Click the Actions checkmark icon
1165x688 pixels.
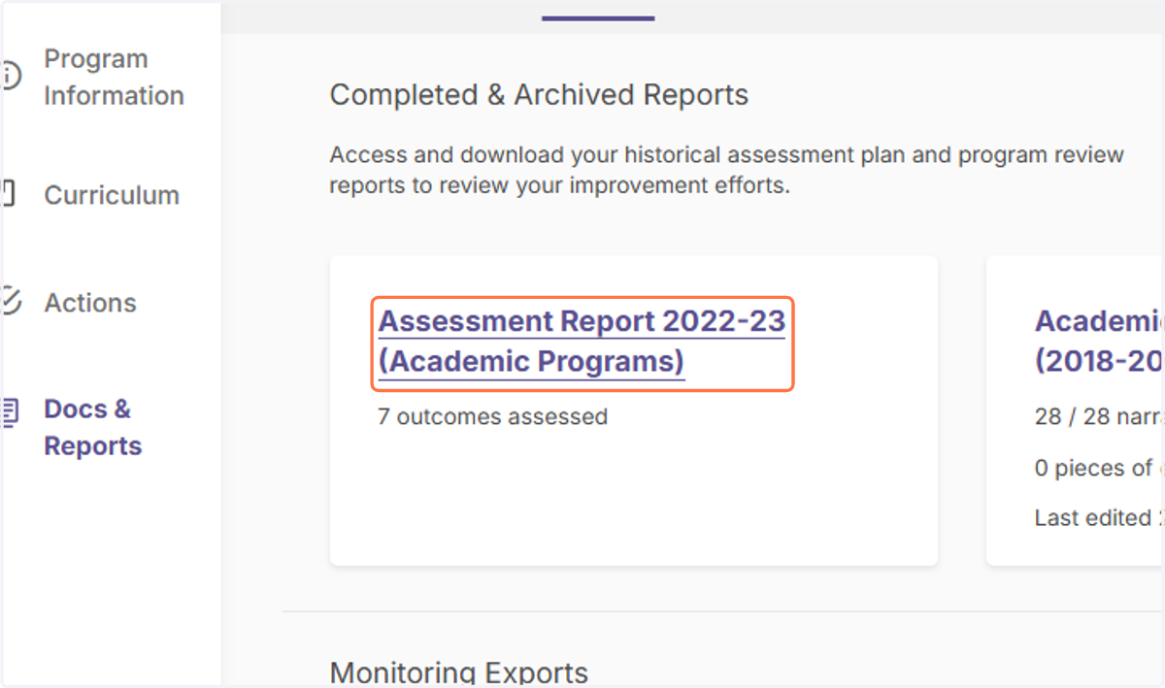pyautogui.click(x=10, y=301)
